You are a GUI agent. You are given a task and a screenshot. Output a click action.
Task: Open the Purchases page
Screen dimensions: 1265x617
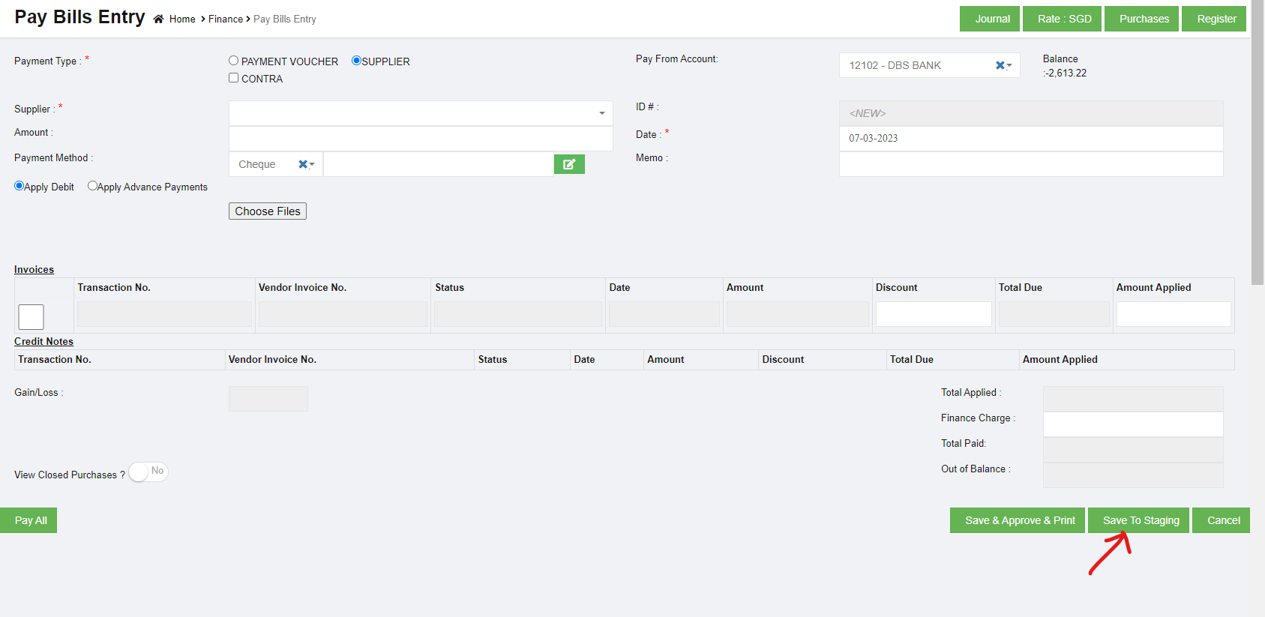(x=1144, y=19)
